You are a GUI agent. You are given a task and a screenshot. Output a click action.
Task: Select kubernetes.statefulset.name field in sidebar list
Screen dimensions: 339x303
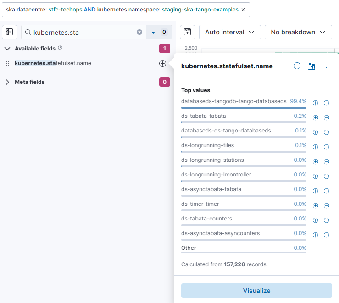point(53,63)
